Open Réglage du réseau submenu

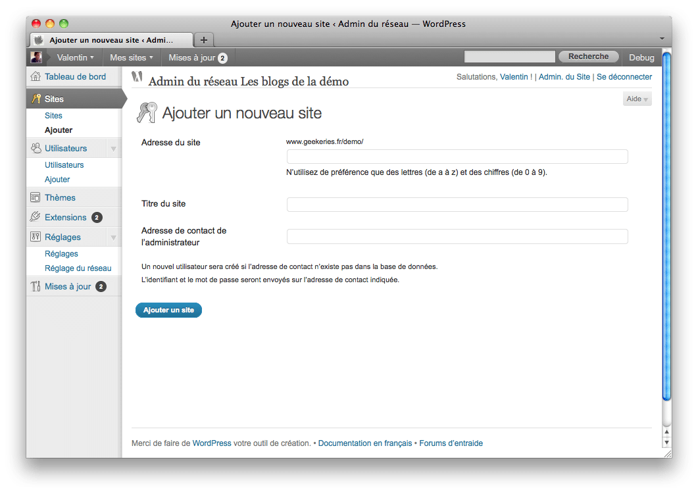(78, 268)
